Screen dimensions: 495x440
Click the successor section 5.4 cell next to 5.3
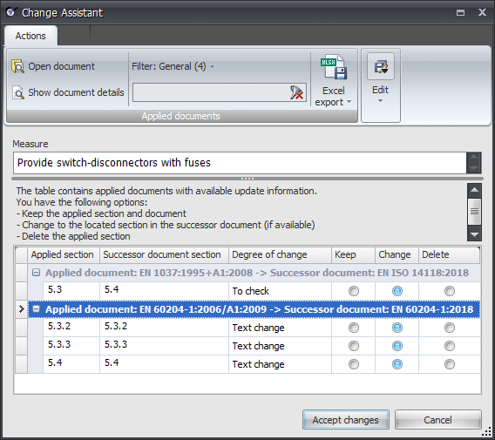click(164, 291)
